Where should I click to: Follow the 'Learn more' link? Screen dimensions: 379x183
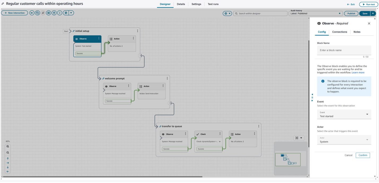coord(358,72)
